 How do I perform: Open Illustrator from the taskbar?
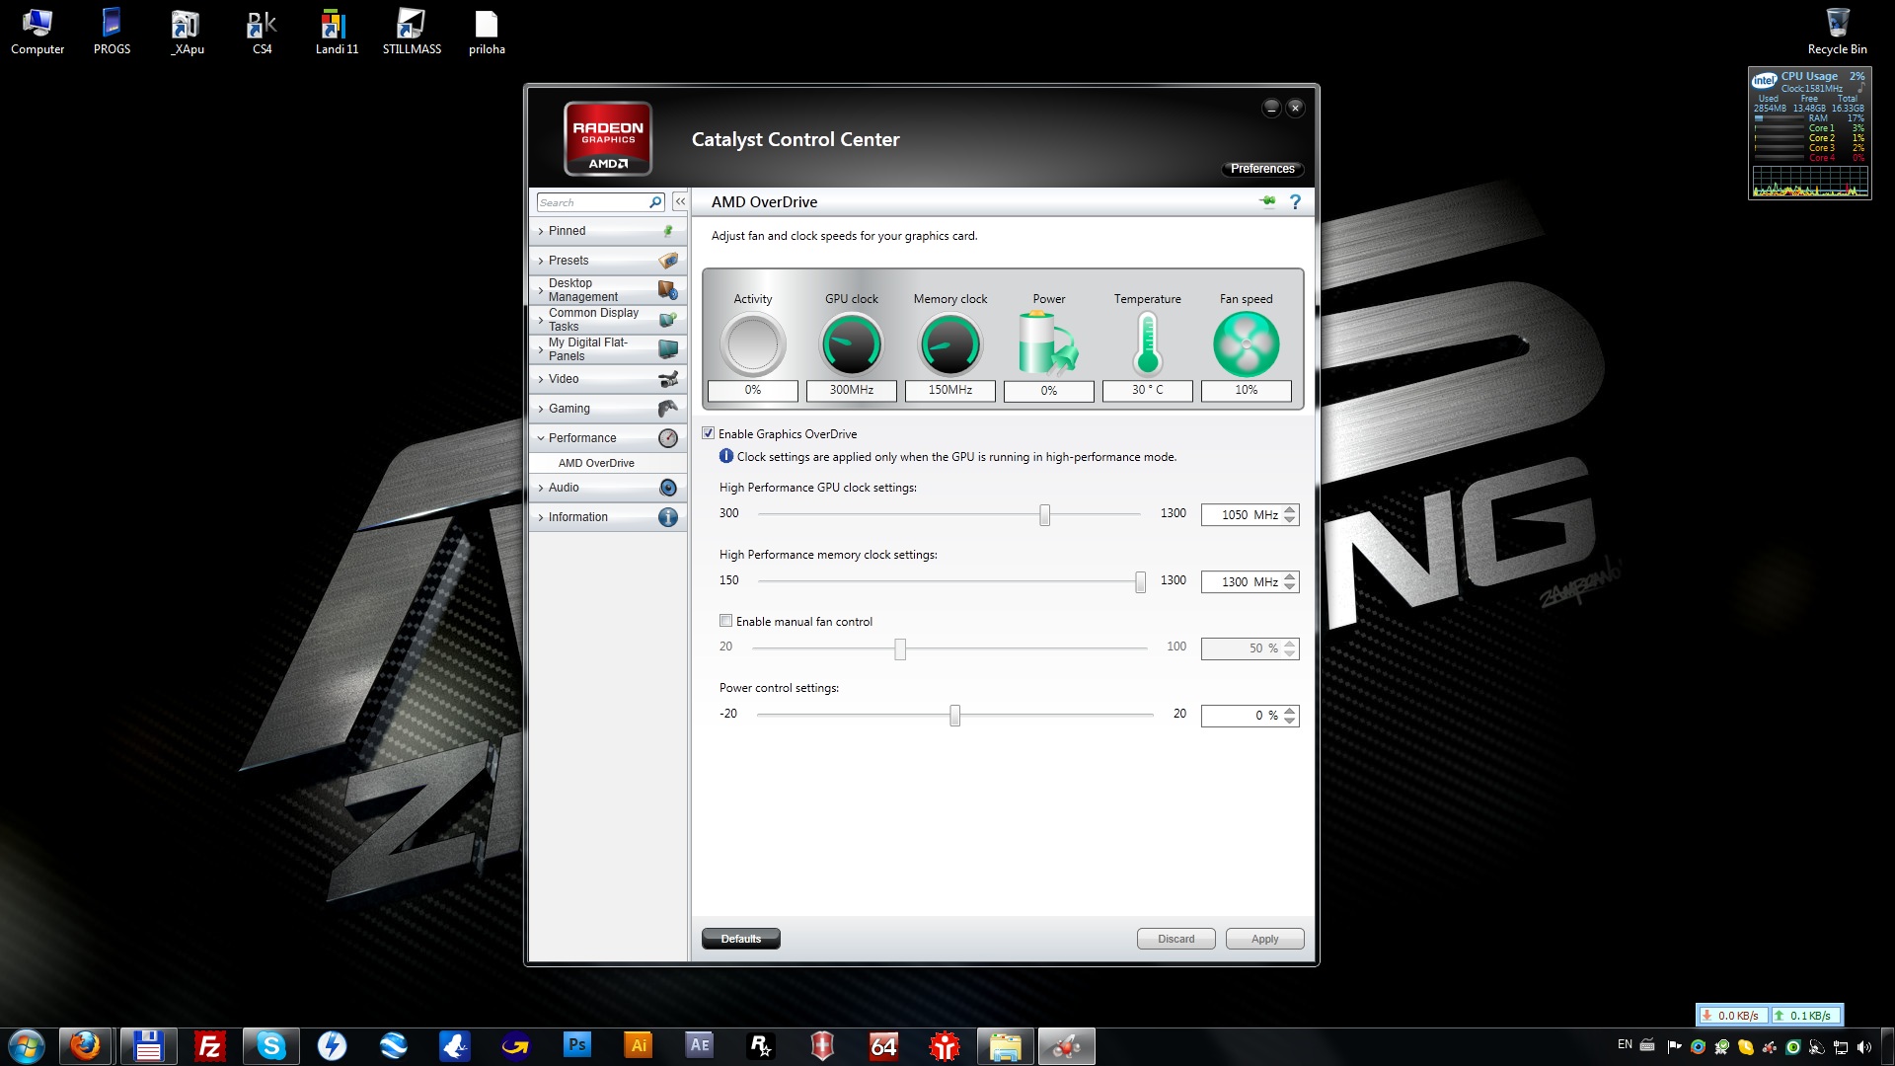(639, 1045)
